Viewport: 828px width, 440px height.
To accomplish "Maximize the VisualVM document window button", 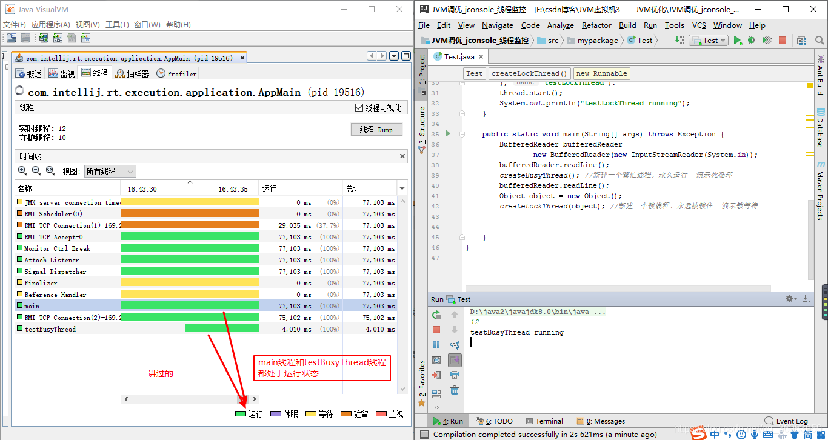I will click(x=406, y=56).
